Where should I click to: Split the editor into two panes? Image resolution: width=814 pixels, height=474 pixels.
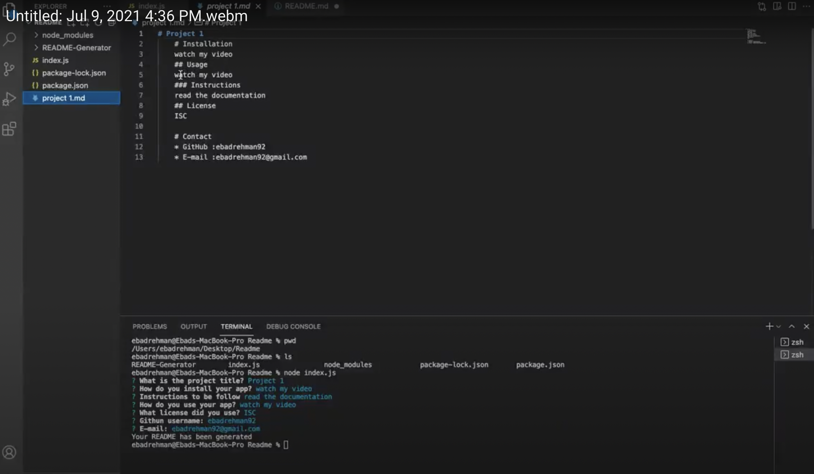[x=792, y=6]
